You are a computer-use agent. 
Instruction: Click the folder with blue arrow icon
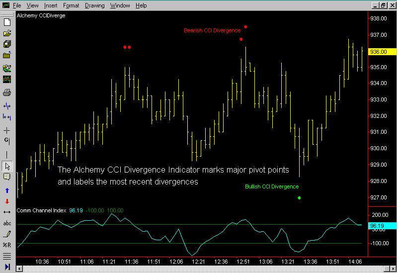point(7,55)
